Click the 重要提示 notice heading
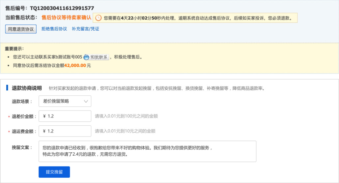The height and width of the screenshot is (183, 339). coord(14,49)
